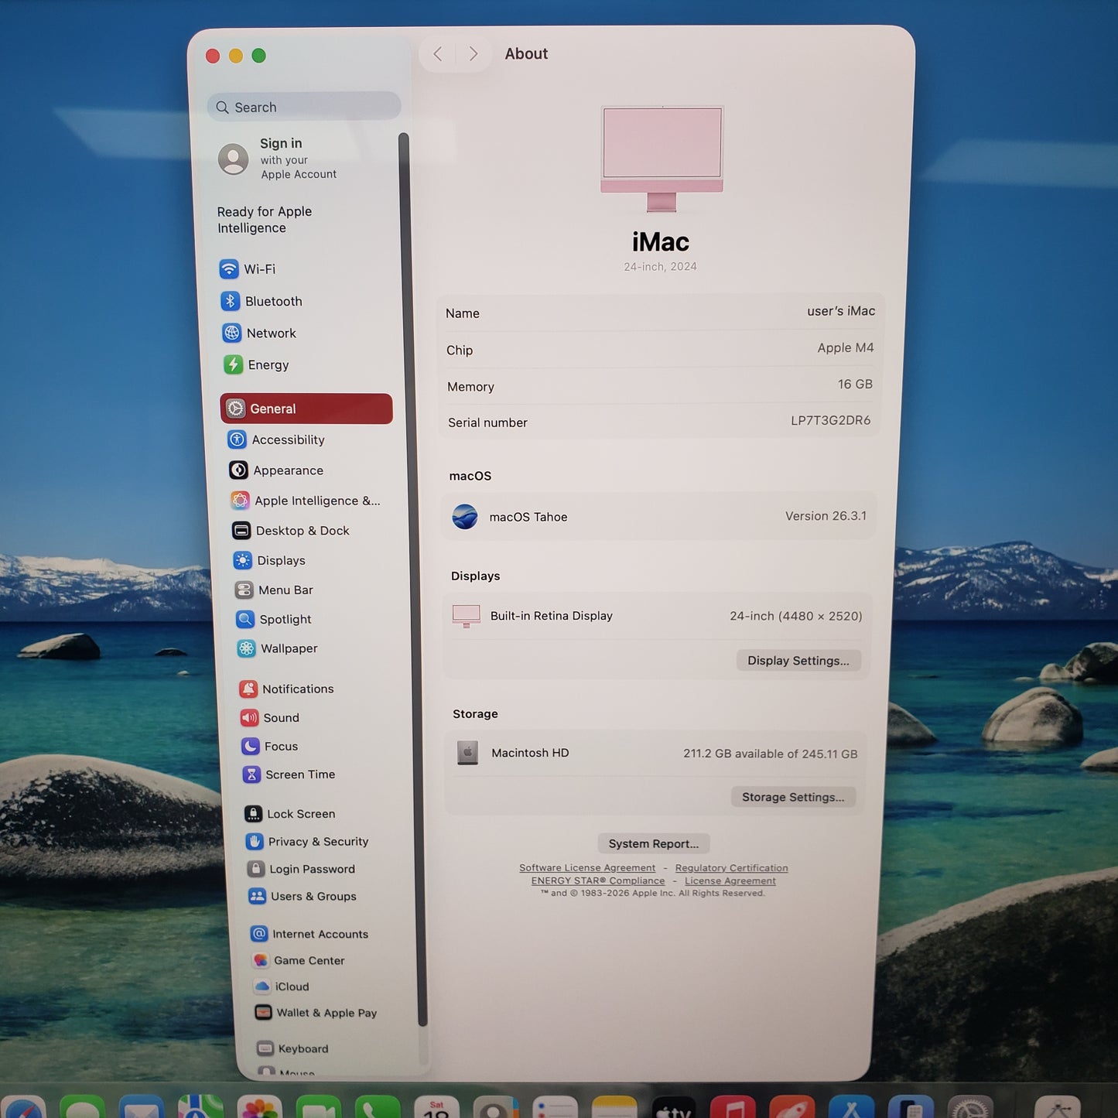1118x1118 pixels.
Task: Open Wallpaper settings
Action: coord(288,648)
